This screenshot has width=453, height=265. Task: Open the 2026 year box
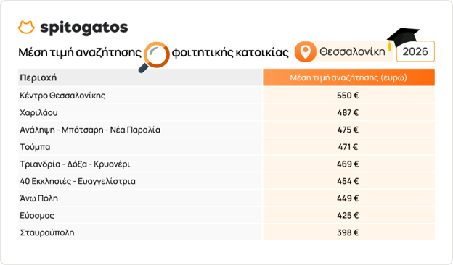point(415,51)
